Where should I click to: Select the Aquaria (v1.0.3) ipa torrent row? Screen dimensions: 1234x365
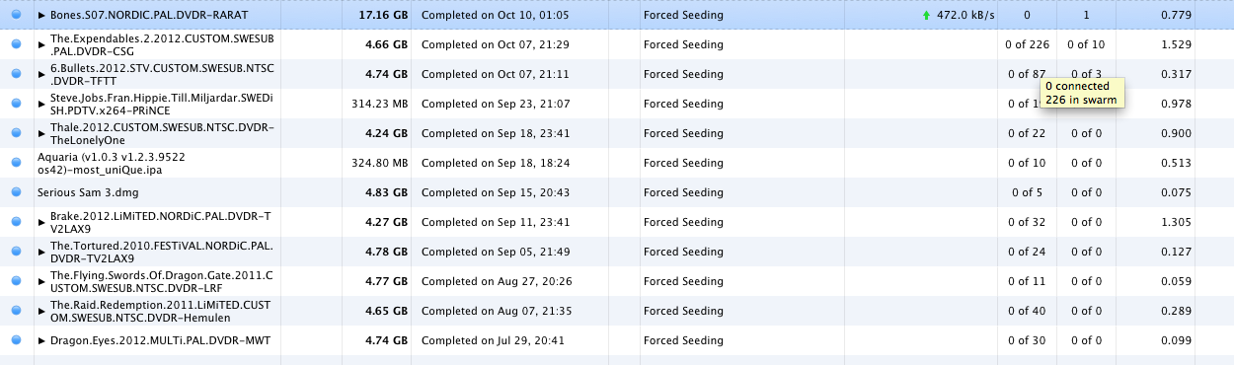617,163
